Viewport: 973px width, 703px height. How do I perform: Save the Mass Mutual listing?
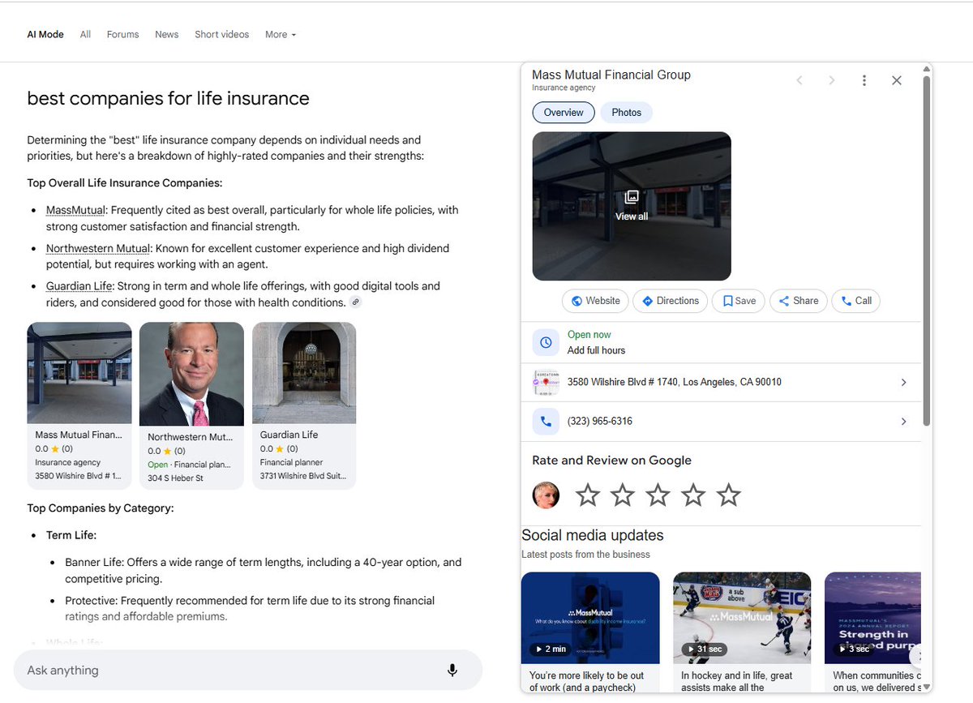click(x=739, y=301)
